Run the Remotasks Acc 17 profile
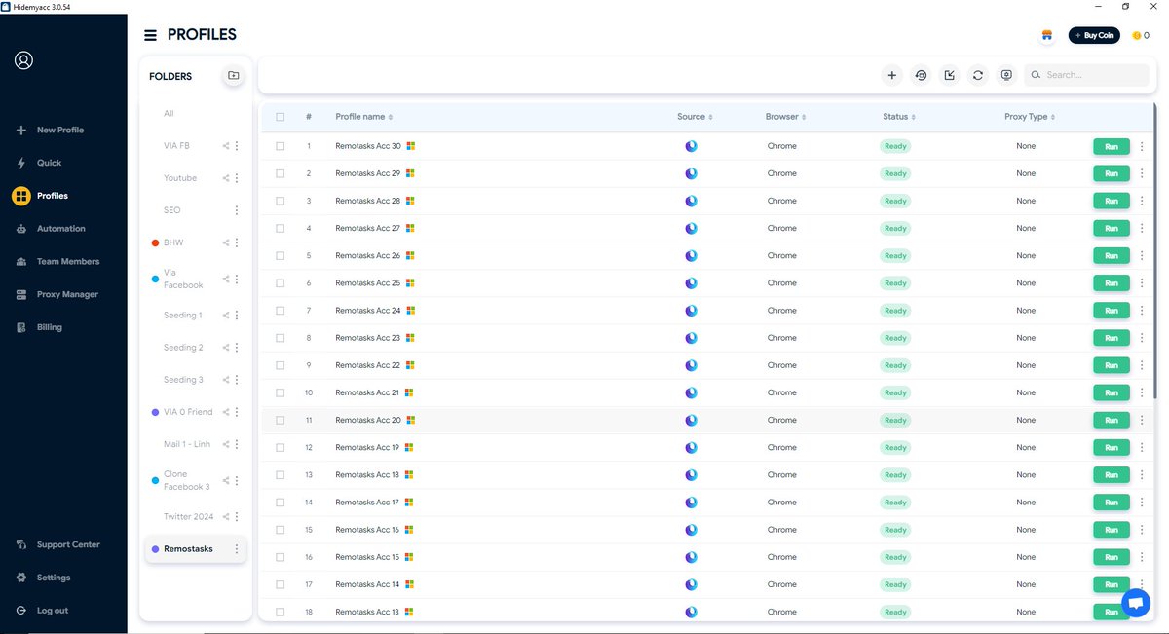Viewport: 1169px width, 634px height. coord(1112,503)
